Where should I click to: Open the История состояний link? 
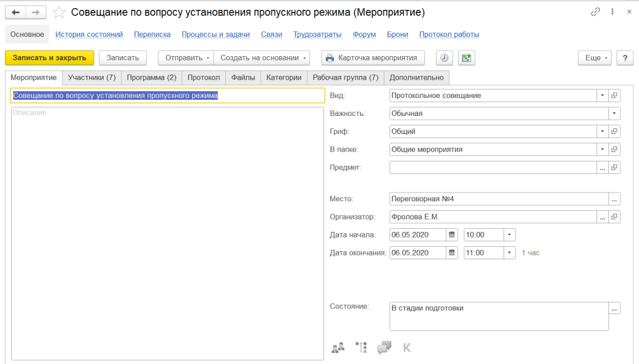click(x=89, y=34)
